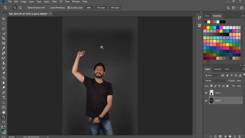245x138 pixels.
Task: Click the Fill Screen button
Action: point(115,8)
